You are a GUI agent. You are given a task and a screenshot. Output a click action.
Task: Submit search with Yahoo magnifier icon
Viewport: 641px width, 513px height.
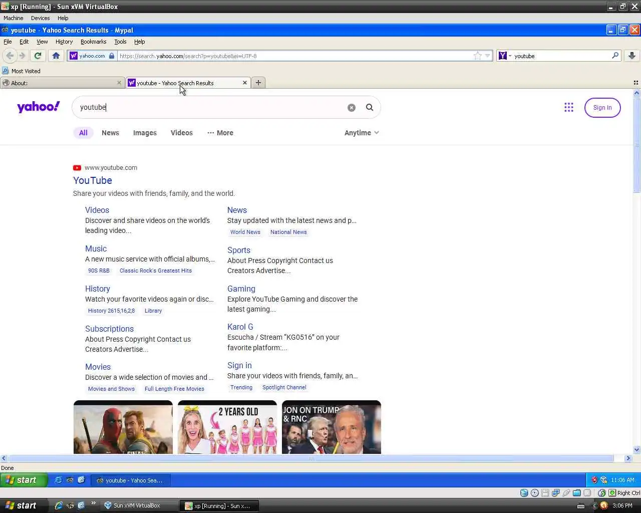coord(370,107)
